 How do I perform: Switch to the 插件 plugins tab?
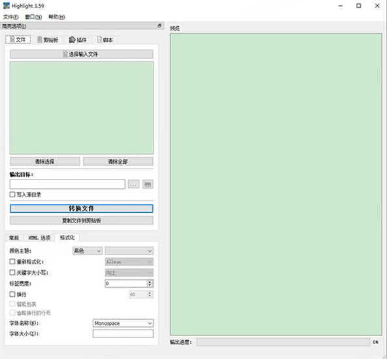[x=78, y=40]
